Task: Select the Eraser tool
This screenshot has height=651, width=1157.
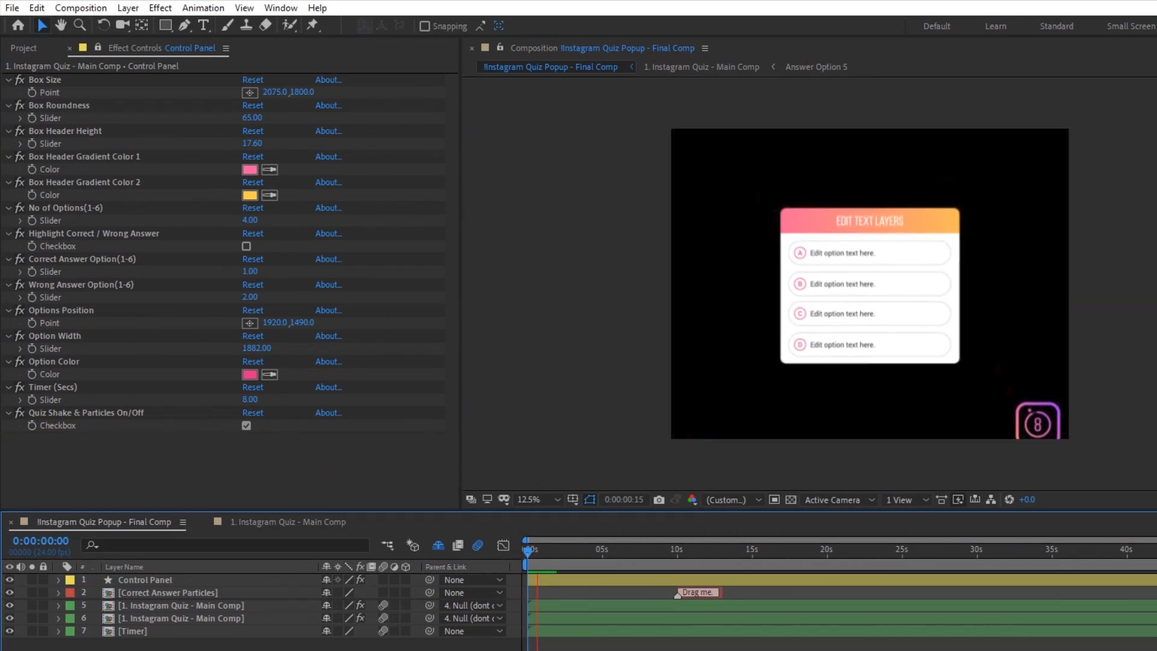Action: pos(265,25)
